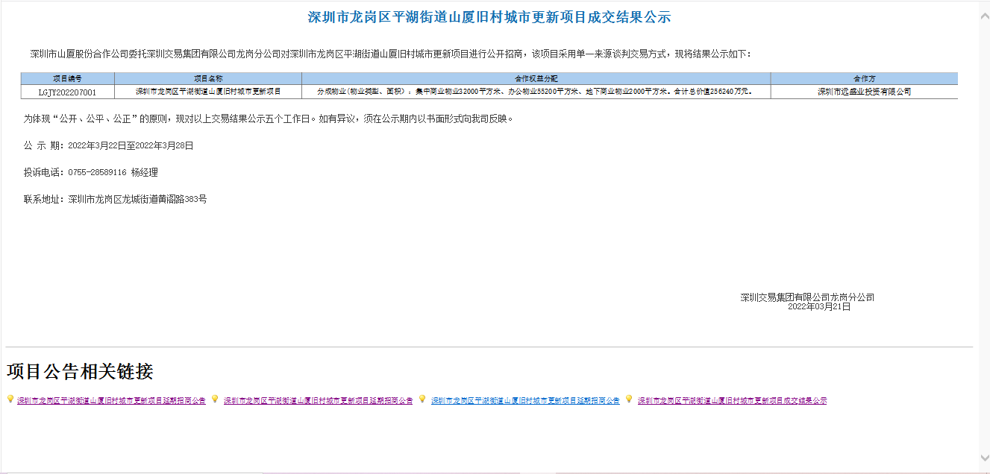
Task: Click the lightbulb icon before the first link
Action: 10,399
